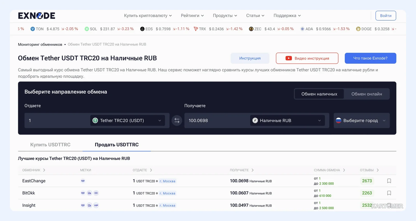Sort table by СУММА ОБМЕНА column
This screenshot has width=416, height=221.
tap(329, 170)
